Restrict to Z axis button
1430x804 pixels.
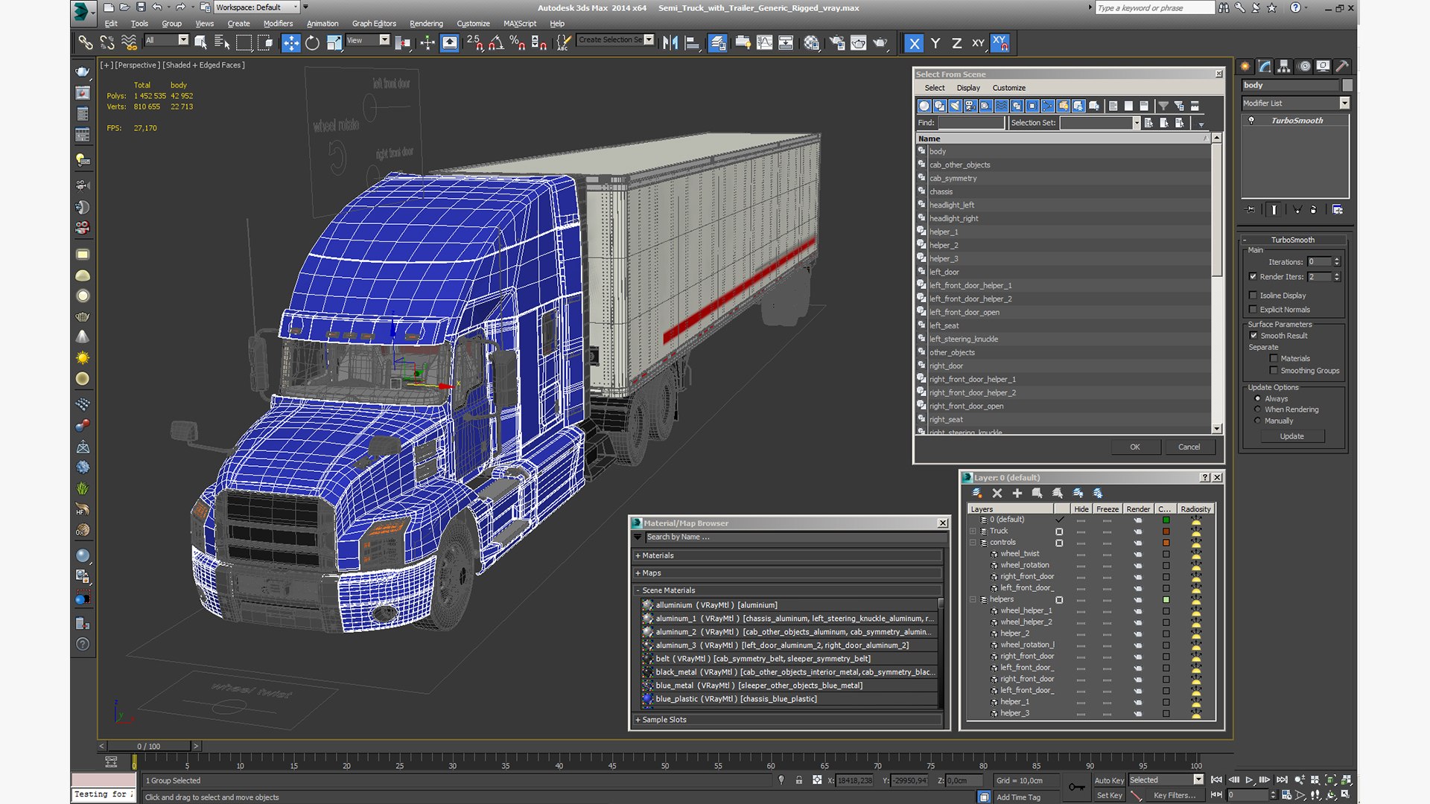tap(956, 43)
